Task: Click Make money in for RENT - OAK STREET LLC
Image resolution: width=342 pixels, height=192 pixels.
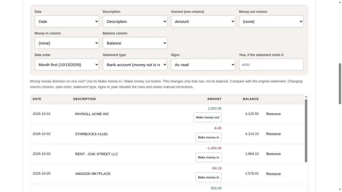Action: [208, 157]
